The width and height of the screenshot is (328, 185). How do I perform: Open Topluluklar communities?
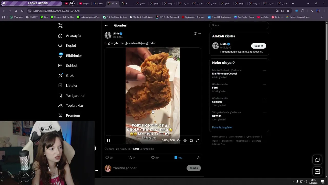point(71,106)
